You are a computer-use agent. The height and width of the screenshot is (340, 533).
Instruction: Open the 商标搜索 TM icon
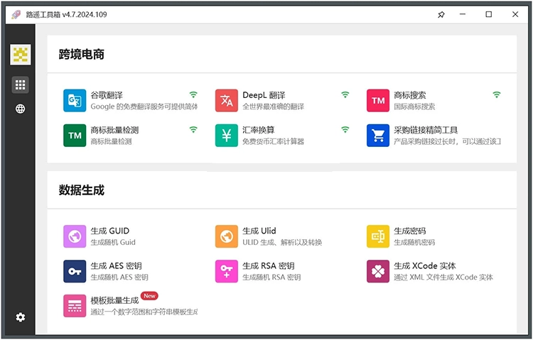tap(378, 101)
